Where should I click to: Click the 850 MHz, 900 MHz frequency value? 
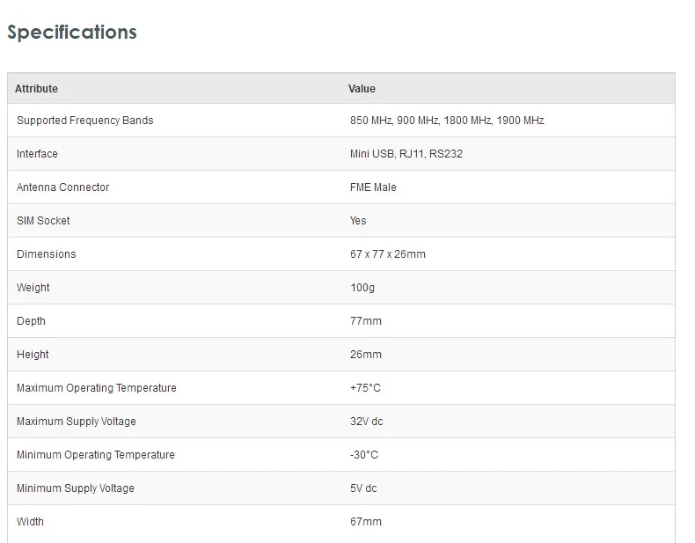coord(447,121)
